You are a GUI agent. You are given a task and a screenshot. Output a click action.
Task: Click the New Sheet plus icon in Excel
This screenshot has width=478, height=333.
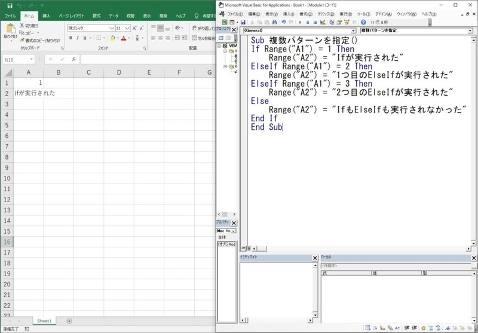pyautogui.click(x=69, y=321)
